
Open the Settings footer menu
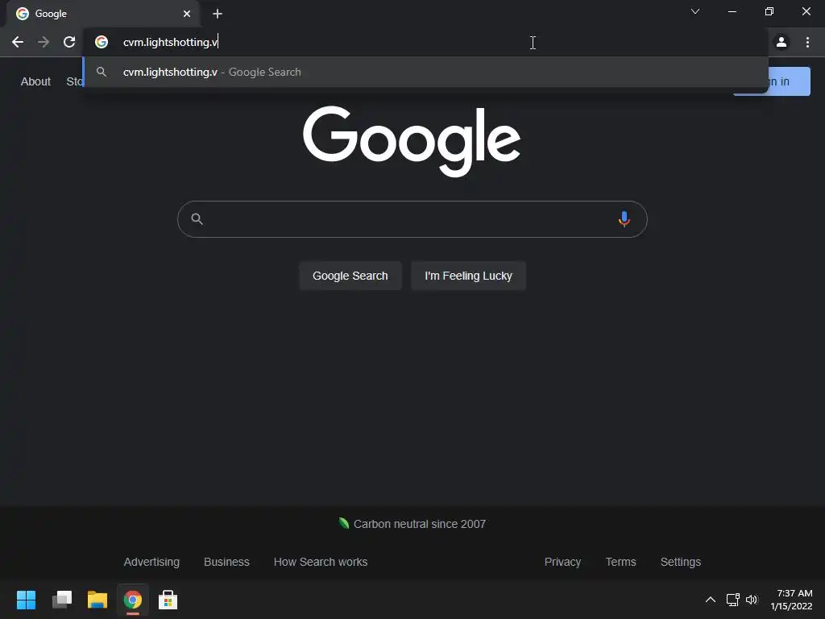[680, 562]
